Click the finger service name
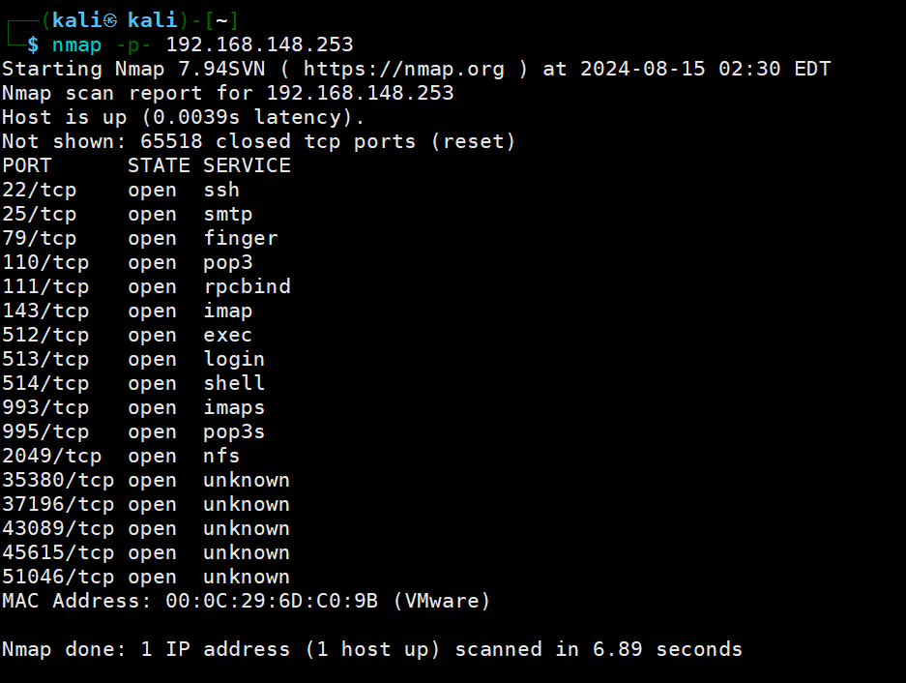This screenshot has width=906, height=683. [241, 239]
